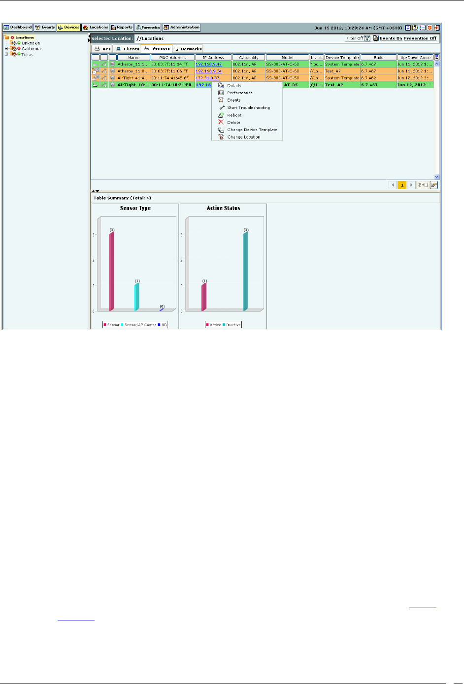The height and width of the screenshot is (684, 464).
Task: Select the Sensors sub-tab
Action: [x=157, y=48]
